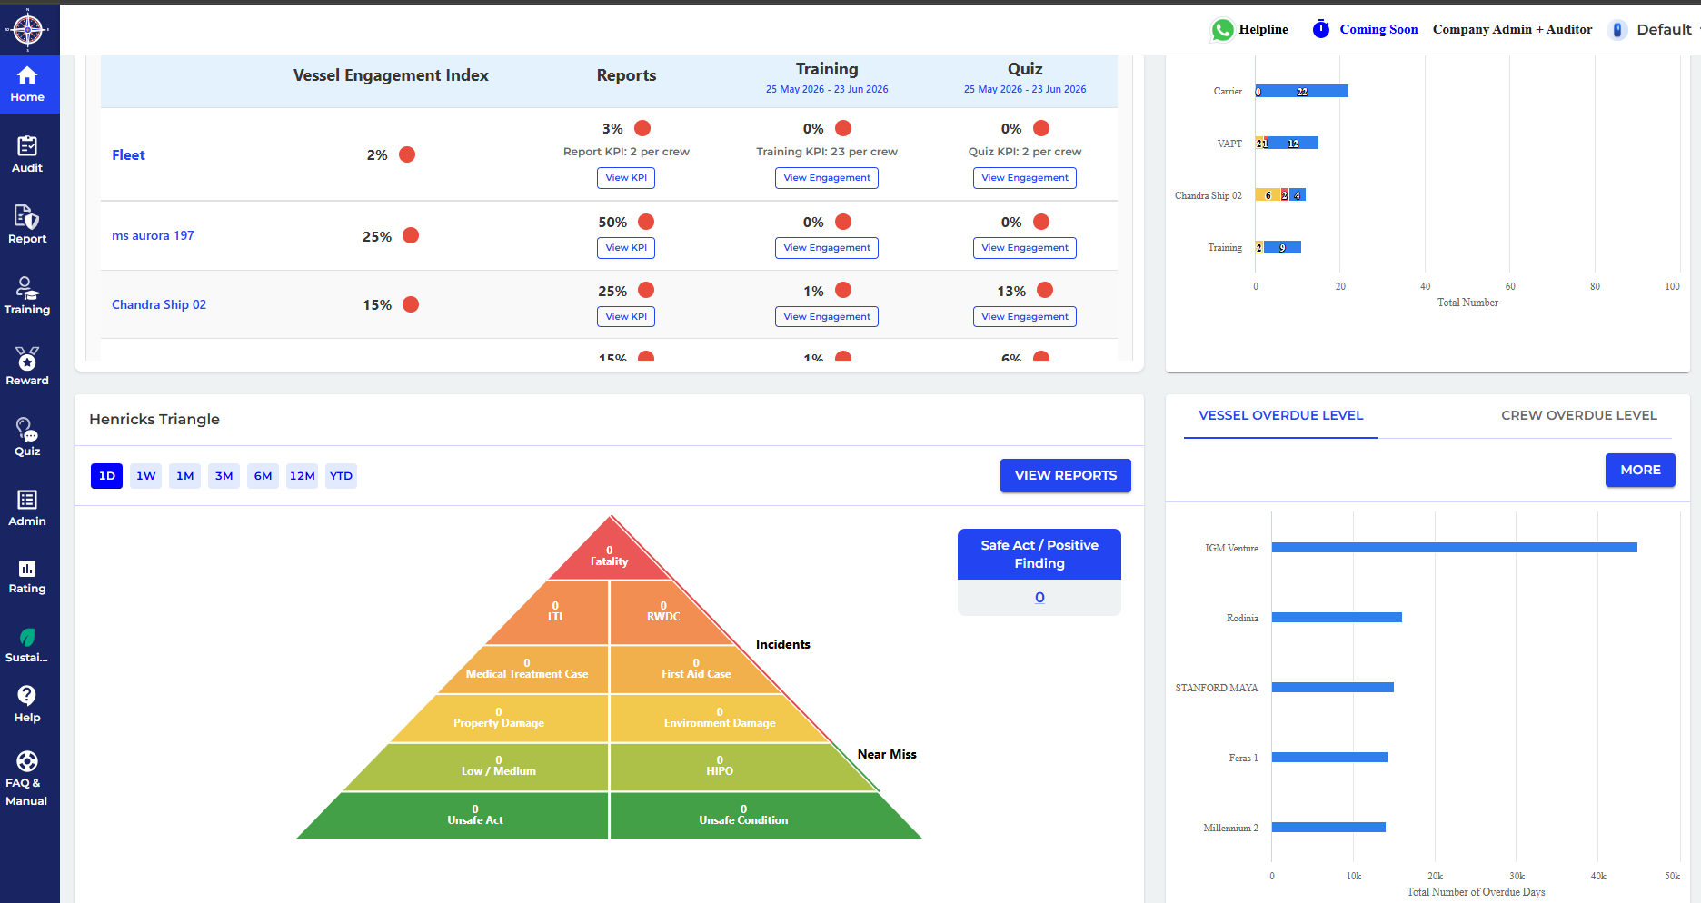Open the ms aurora 197 vessel link
The height and width of the screenshot is (903, 1701).
153,235
